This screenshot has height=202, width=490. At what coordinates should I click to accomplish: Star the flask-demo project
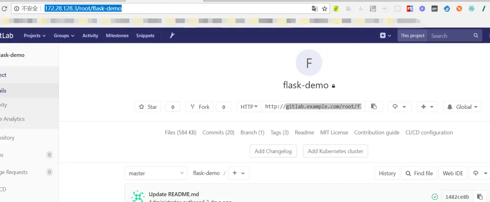coord(148,107)
